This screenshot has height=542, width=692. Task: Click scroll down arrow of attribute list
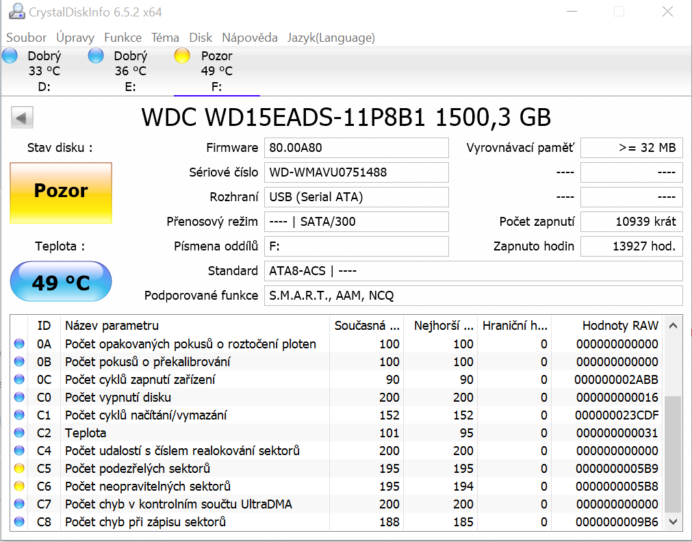(x=673, y=521)
